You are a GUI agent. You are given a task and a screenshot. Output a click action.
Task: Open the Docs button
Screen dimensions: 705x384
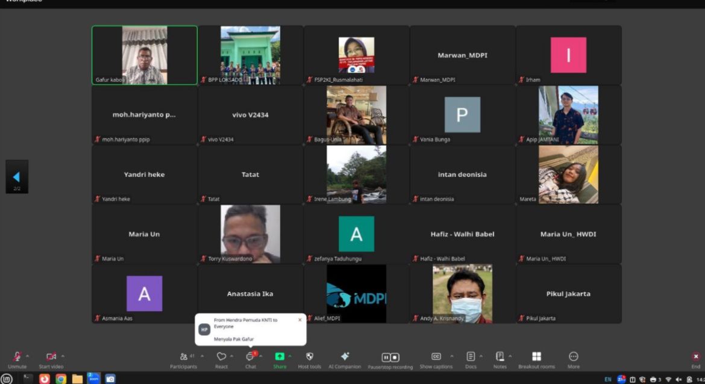click(x=471, y=357)
